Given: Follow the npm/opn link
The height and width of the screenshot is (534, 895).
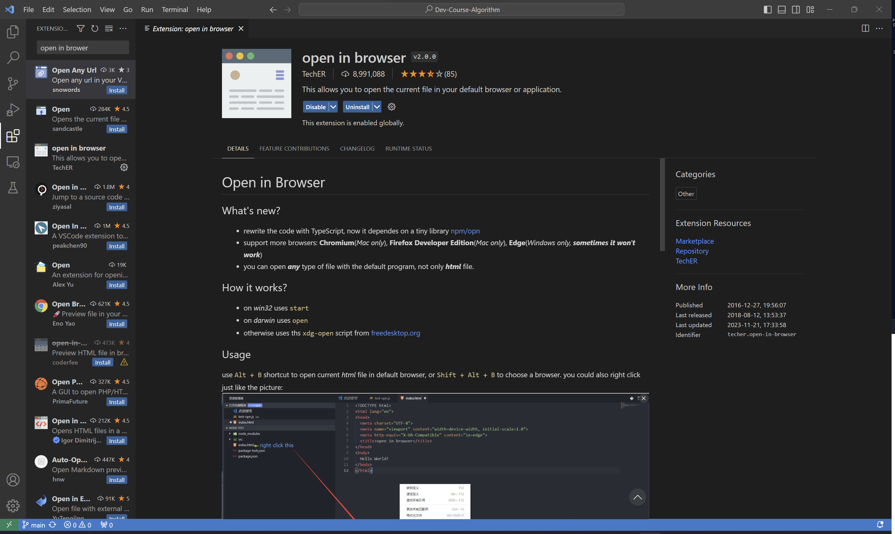Looking at the screenshot, I should pos(465,231).
